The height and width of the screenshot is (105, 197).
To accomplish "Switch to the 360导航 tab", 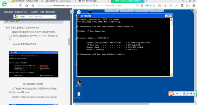I will point(26,1).
